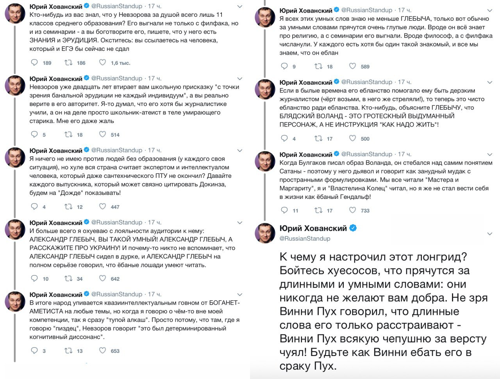
Task: Click the avatar of the top right-column tweet
Action: click(265, 17)
